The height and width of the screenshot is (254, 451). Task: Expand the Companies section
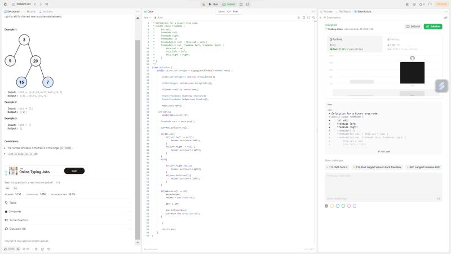68,211
